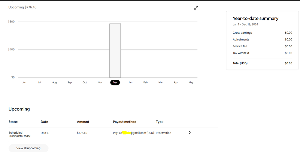
Task: Expand the earnings chart to fullscreen
Action: click(x=196, y=8)
